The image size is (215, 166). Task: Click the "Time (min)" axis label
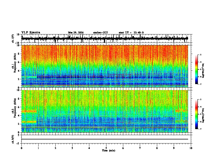(x=109, y=151)
